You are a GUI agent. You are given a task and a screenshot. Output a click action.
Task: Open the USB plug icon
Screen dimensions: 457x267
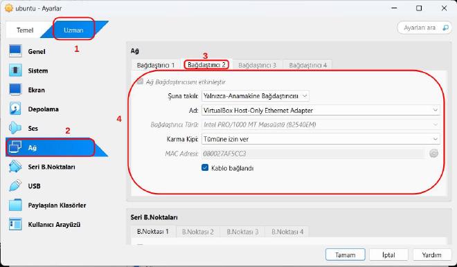[15, 186]
